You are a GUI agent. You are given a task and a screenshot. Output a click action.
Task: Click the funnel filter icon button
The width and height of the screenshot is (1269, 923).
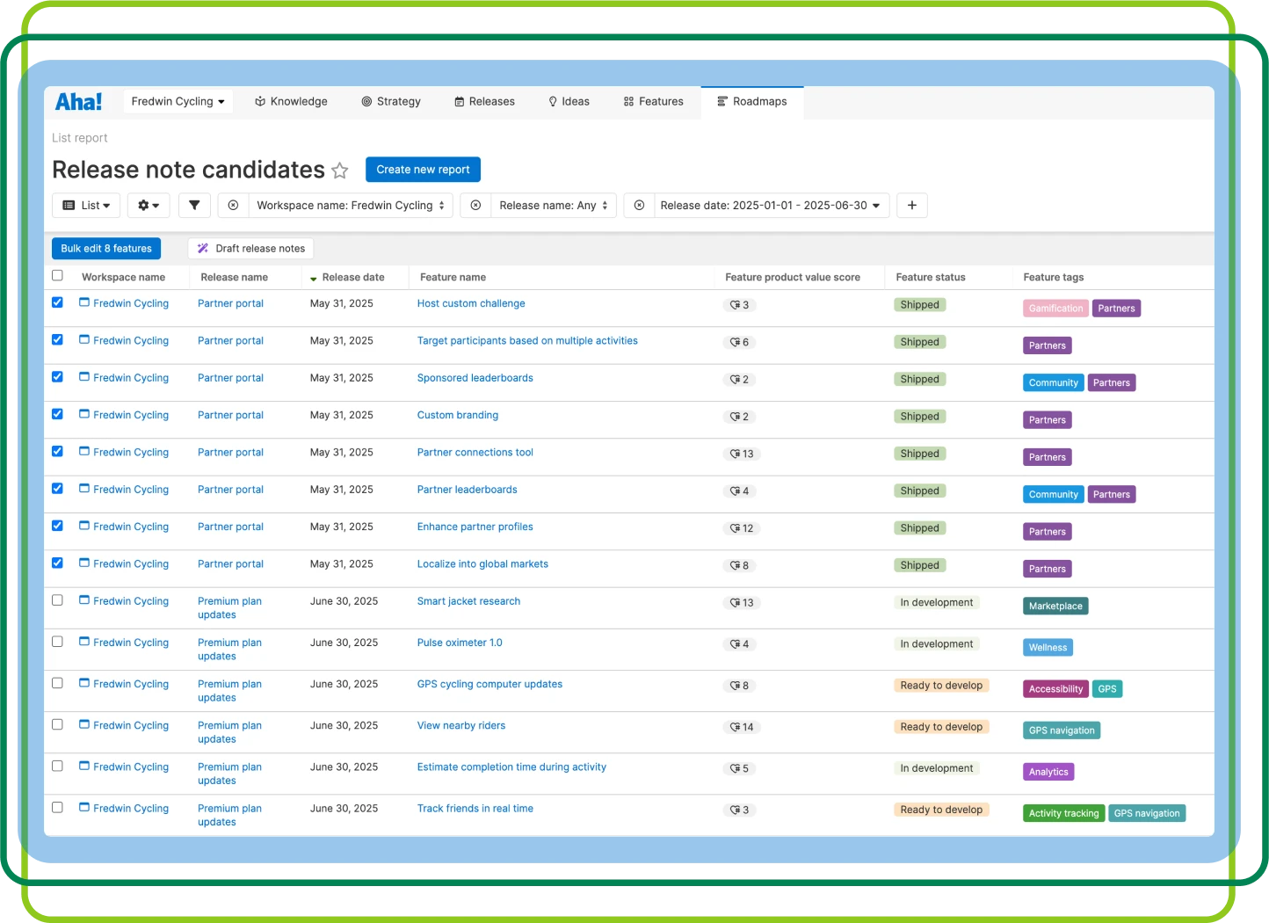pos(194,206)
